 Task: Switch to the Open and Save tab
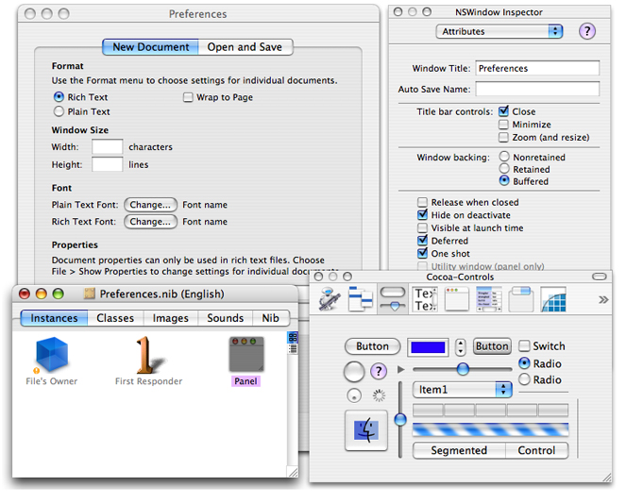(x=245, y=47)
